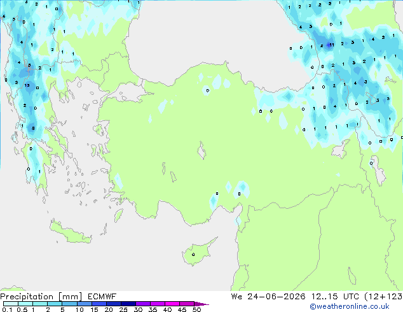
Task: Click the '12..15 UTC' time text
Action: [335, 297]
